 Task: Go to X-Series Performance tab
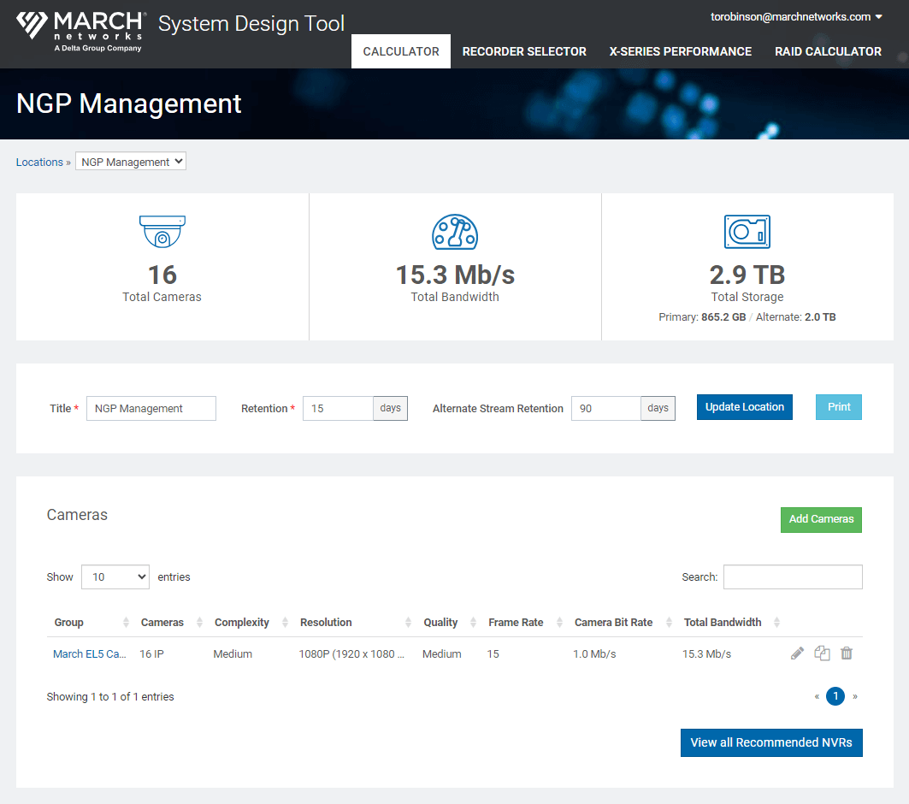[x=680, y=51]
